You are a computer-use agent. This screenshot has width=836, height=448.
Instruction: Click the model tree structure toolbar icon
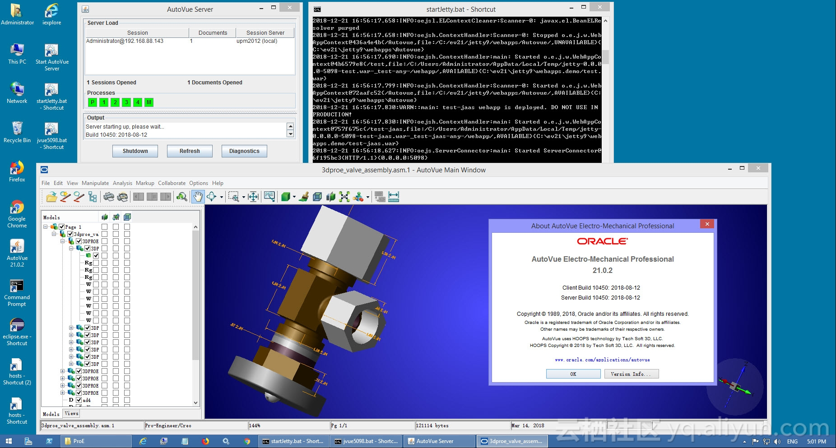pyautogui.click(x=93, y=197)
